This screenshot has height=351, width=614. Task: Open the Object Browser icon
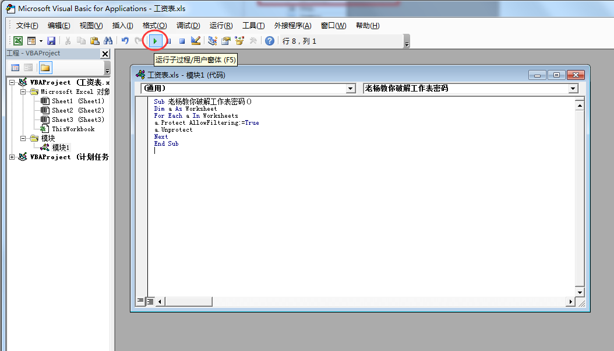pos(239,41)
